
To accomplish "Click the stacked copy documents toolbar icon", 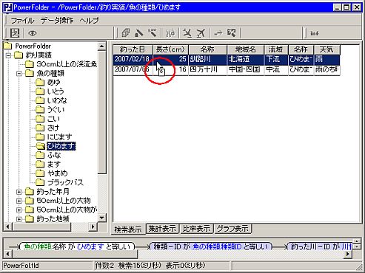I will point(126,33).
